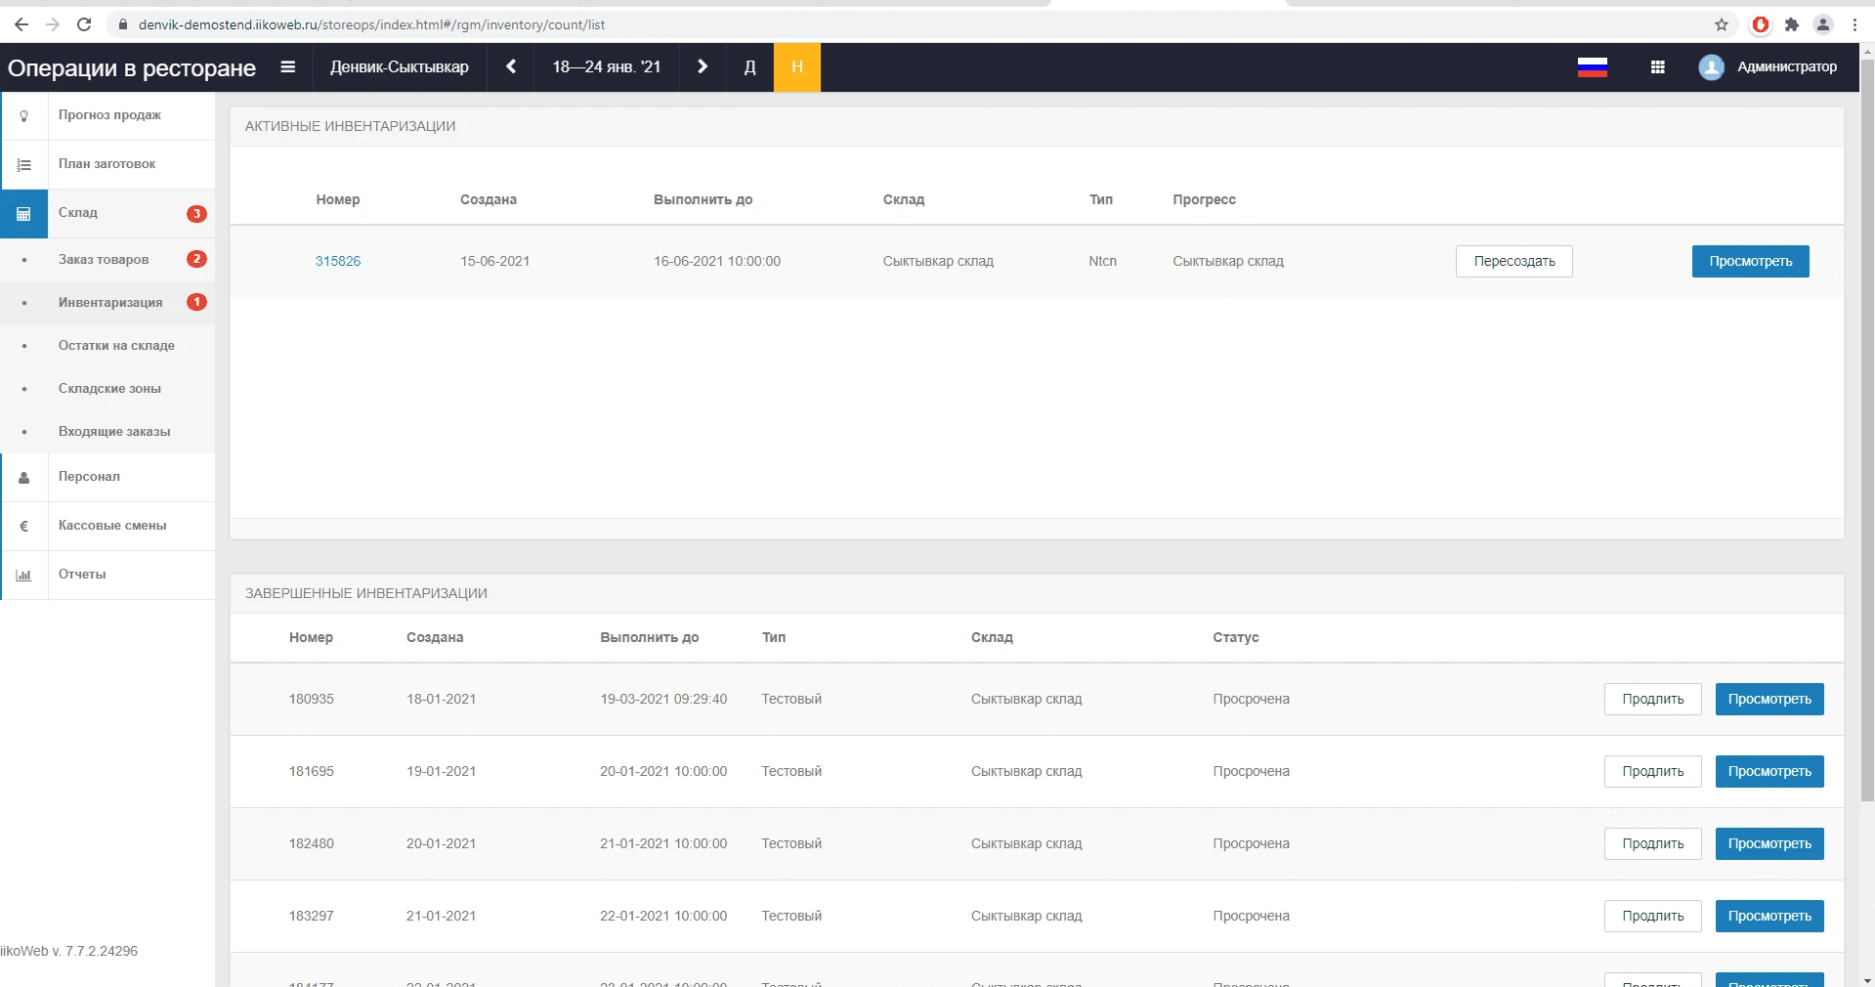The image size is (1875, 987).
Task: Select the week view Н toggle
Action: pos(796,67)
